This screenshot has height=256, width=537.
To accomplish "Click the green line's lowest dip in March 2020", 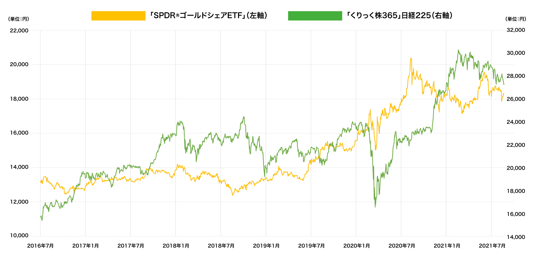I will 375,207.
